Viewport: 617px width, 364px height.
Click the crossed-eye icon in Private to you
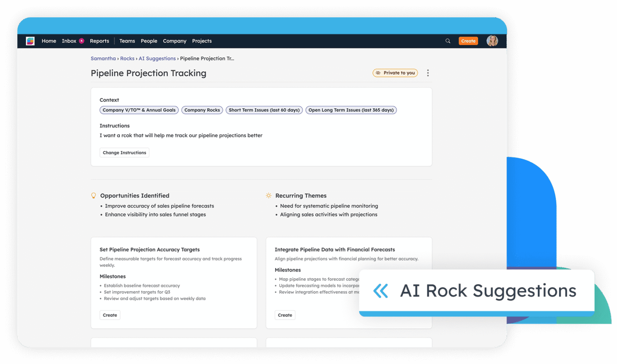(379, 73)
